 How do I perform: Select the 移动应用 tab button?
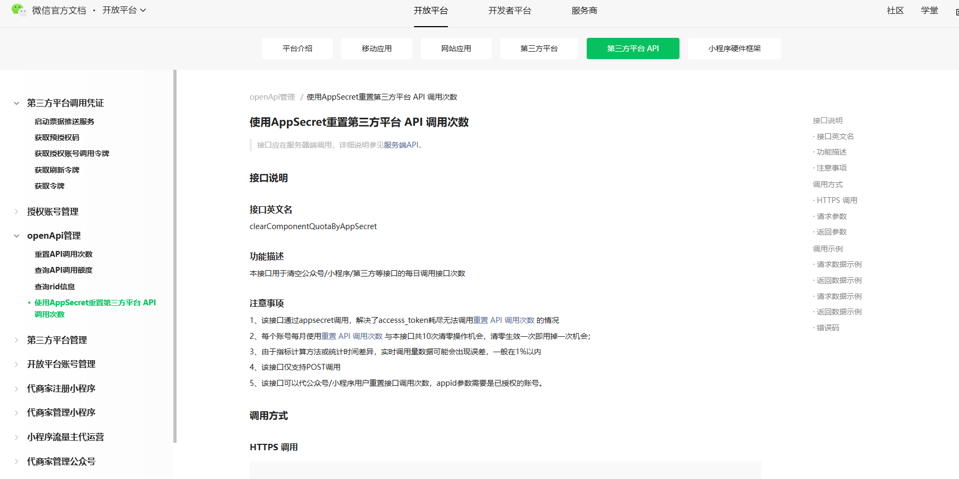coord(377,48)
